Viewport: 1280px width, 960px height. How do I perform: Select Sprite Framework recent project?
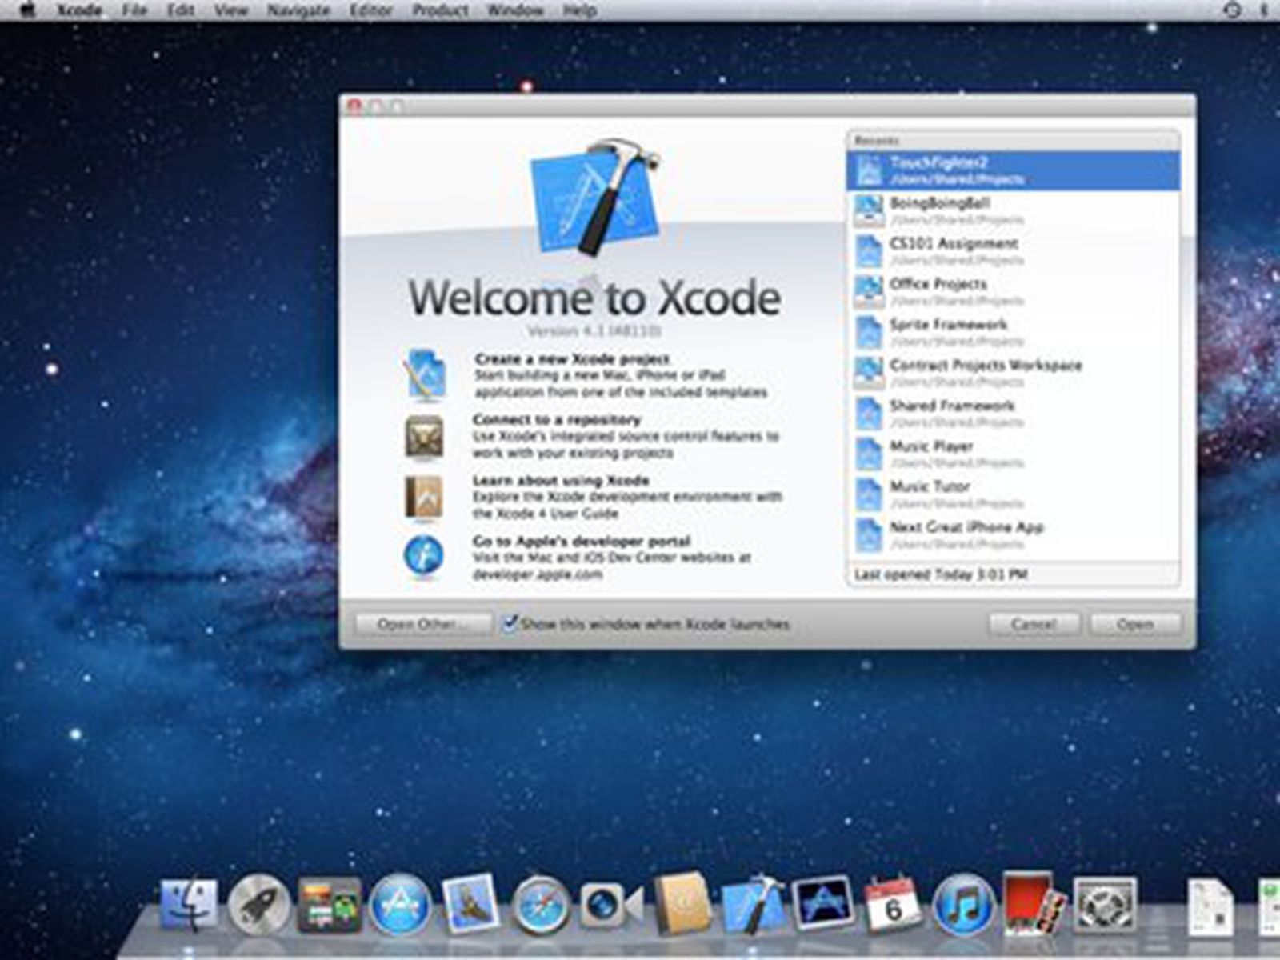(x=1013, y=332)
